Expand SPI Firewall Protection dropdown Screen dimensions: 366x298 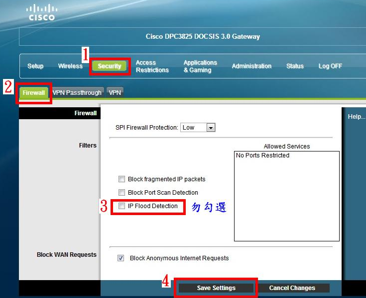[198, 128]
